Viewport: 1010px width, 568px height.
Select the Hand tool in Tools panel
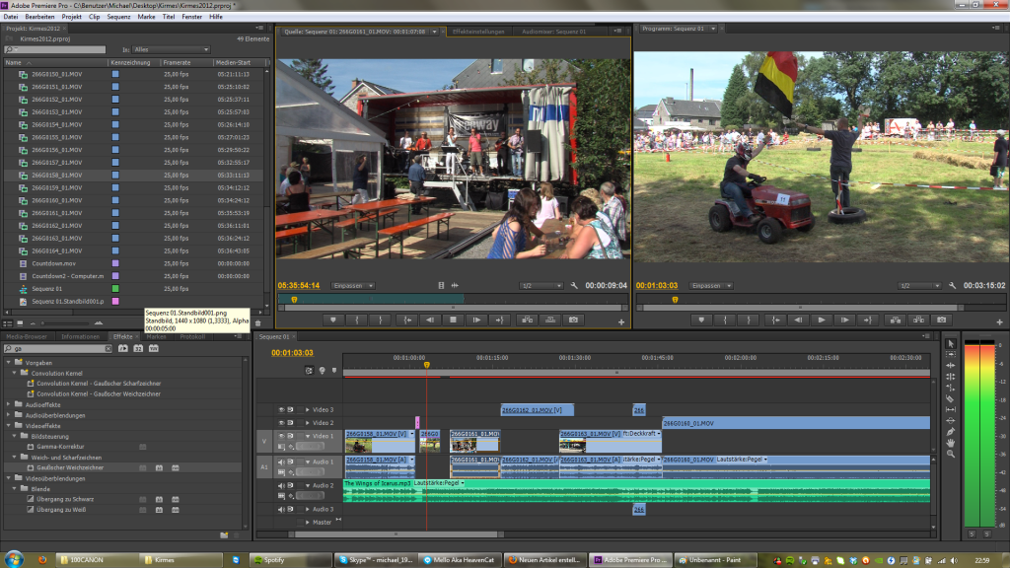951,443
